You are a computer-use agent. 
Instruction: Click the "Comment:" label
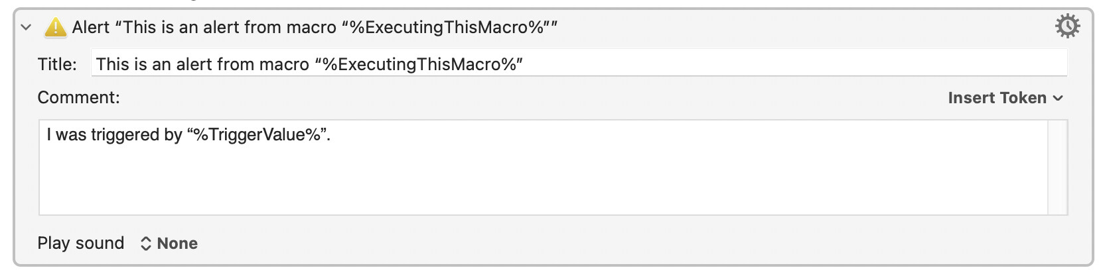tap(78, 98)
